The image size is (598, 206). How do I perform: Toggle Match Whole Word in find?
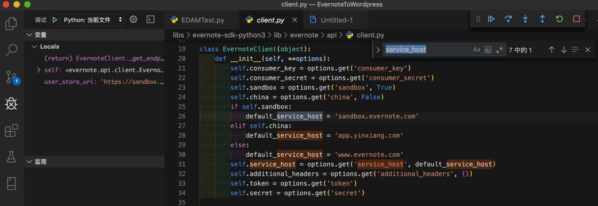(x=488, y=50)
